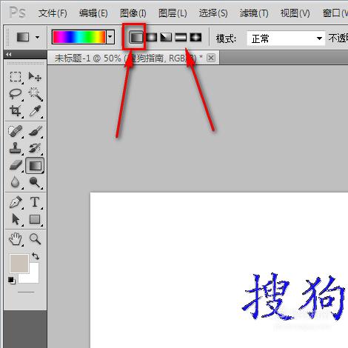Select the Clone Stamp tool
This screenshot has width=348, height=348.
tap(16, 148)
